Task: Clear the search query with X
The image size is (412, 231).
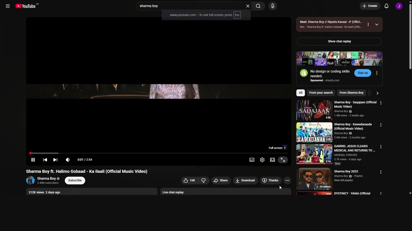Action: pos(248,6)
